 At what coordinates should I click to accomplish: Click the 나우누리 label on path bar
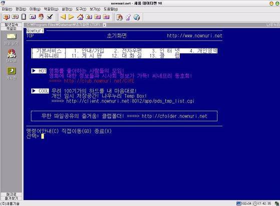pos(273,25)
